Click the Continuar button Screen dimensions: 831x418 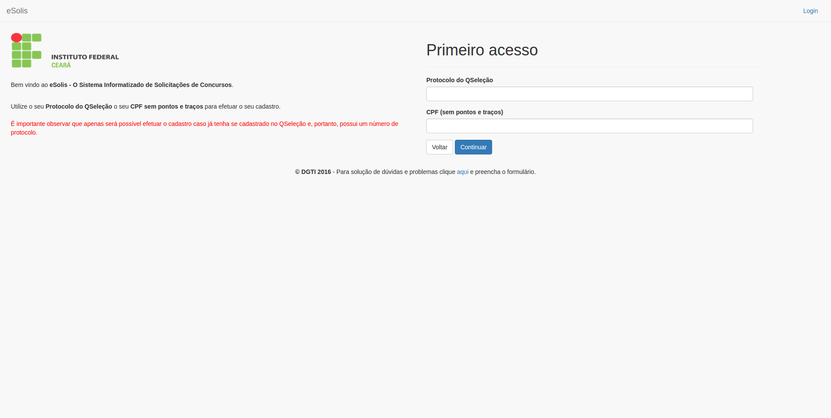tap(473, 147)
